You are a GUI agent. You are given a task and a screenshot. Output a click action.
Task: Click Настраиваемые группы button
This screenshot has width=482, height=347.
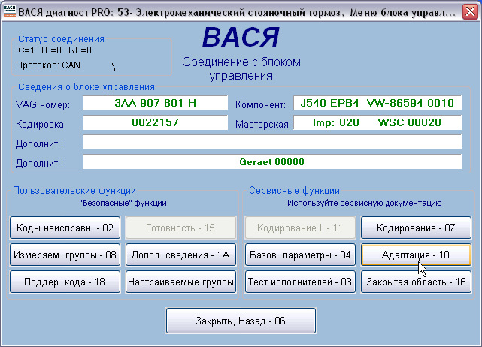[180, 282]
